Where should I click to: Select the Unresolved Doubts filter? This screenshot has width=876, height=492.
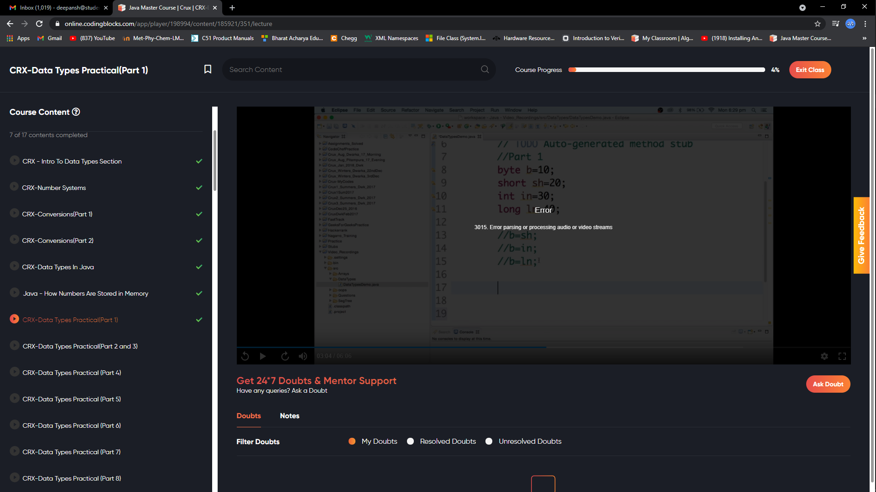(489, 441)
